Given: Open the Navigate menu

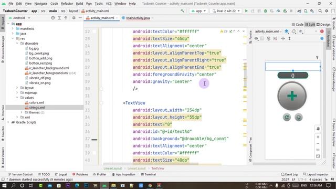Looking at the screenshot, I should (41, 4).
